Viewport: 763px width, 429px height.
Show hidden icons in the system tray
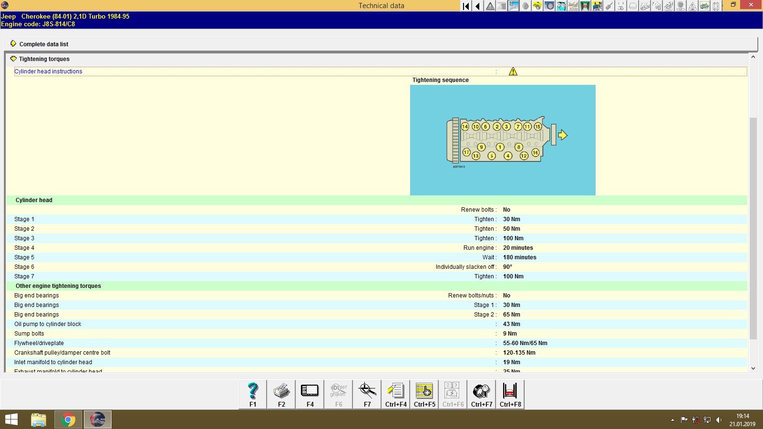(x=672, y=420)
